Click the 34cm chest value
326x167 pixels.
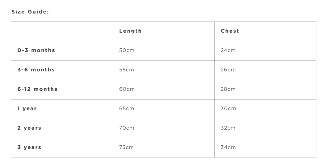click(x=228, y=147)
